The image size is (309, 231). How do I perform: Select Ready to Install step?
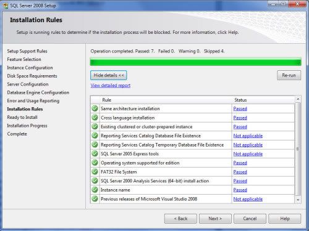pos(22,117)
